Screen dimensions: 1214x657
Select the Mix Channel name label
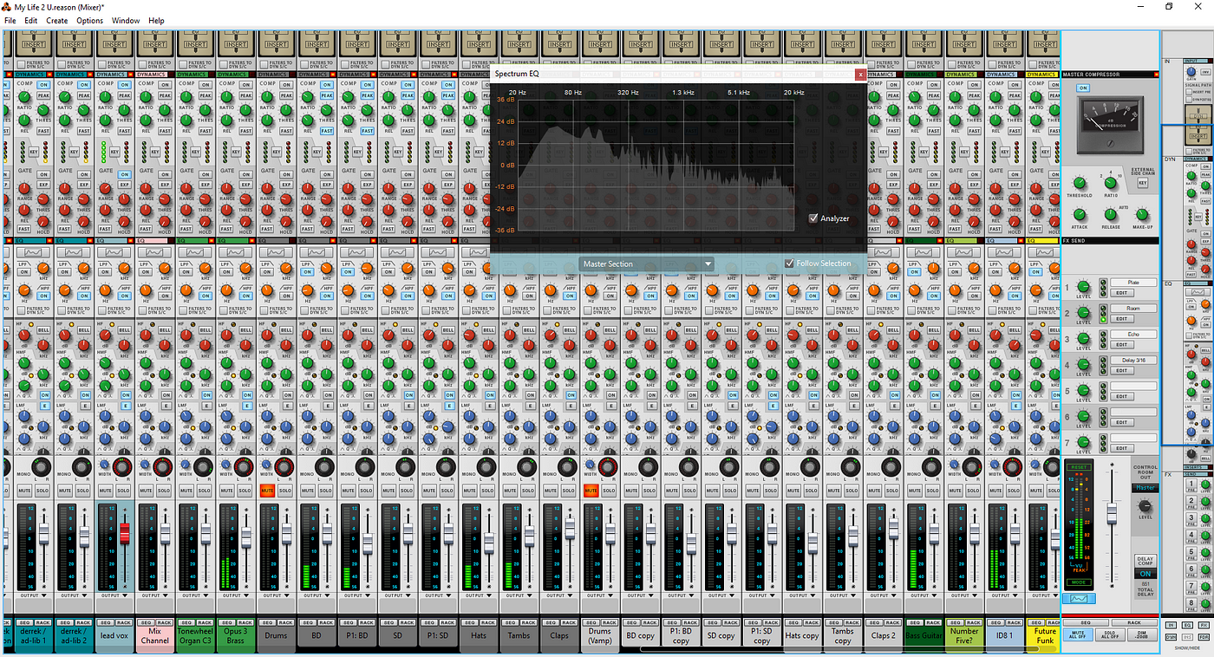coord(156,635)
